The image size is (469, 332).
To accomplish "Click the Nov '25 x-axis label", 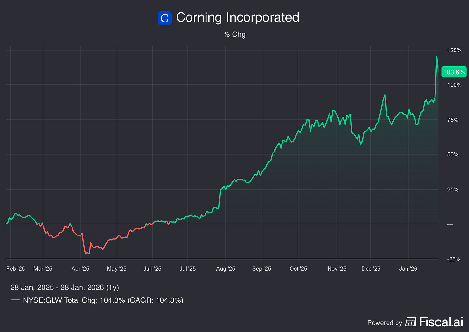I will pos(337,269).
